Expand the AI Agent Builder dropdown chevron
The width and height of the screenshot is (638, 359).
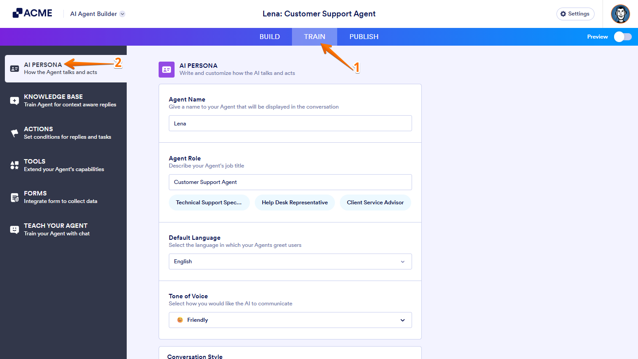[123, 14]
